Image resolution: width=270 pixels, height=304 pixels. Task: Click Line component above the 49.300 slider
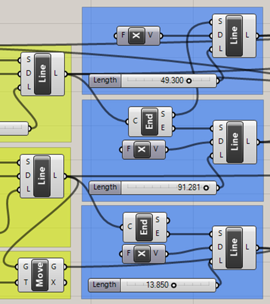tap(234, 35)
